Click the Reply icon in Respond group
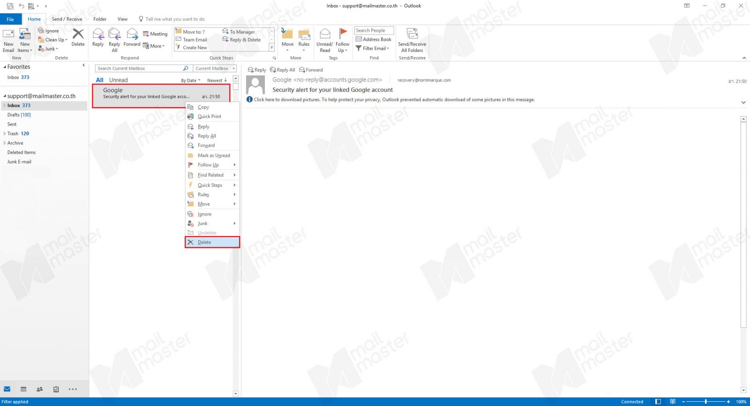Viewport: 750px width, 406px height. [98, 37]
